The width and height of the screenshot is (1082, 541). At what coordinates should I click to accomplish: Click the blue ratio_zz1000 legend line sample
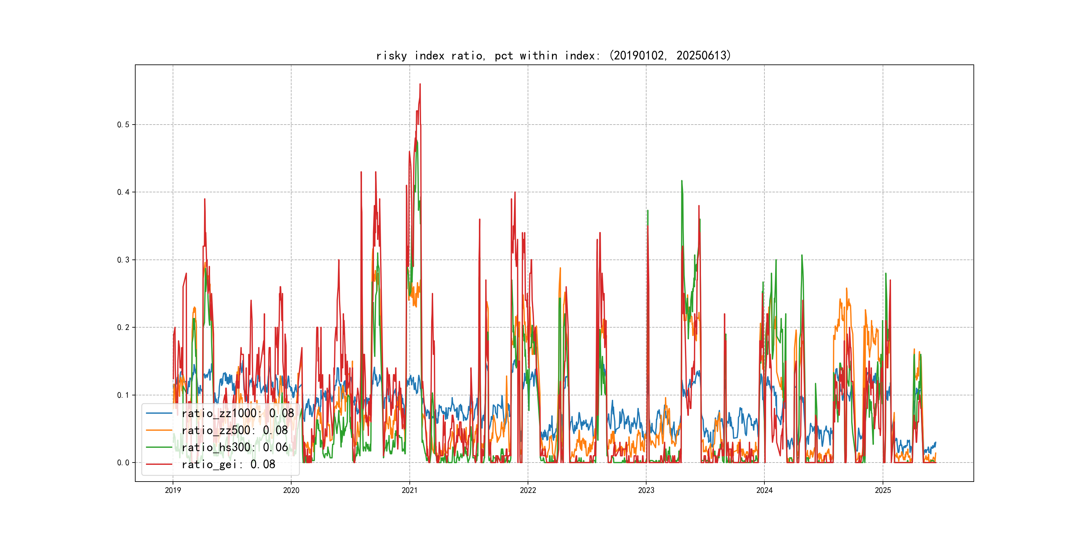click(x=159, y=413)
